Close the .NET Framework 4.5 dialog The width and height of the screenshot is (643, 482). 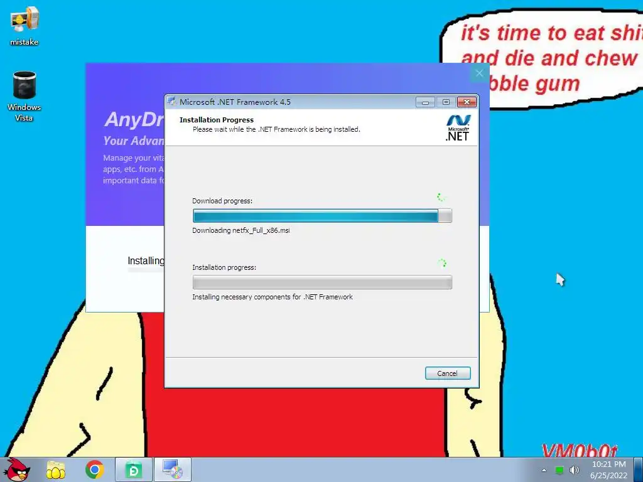[x=467, y=102]
